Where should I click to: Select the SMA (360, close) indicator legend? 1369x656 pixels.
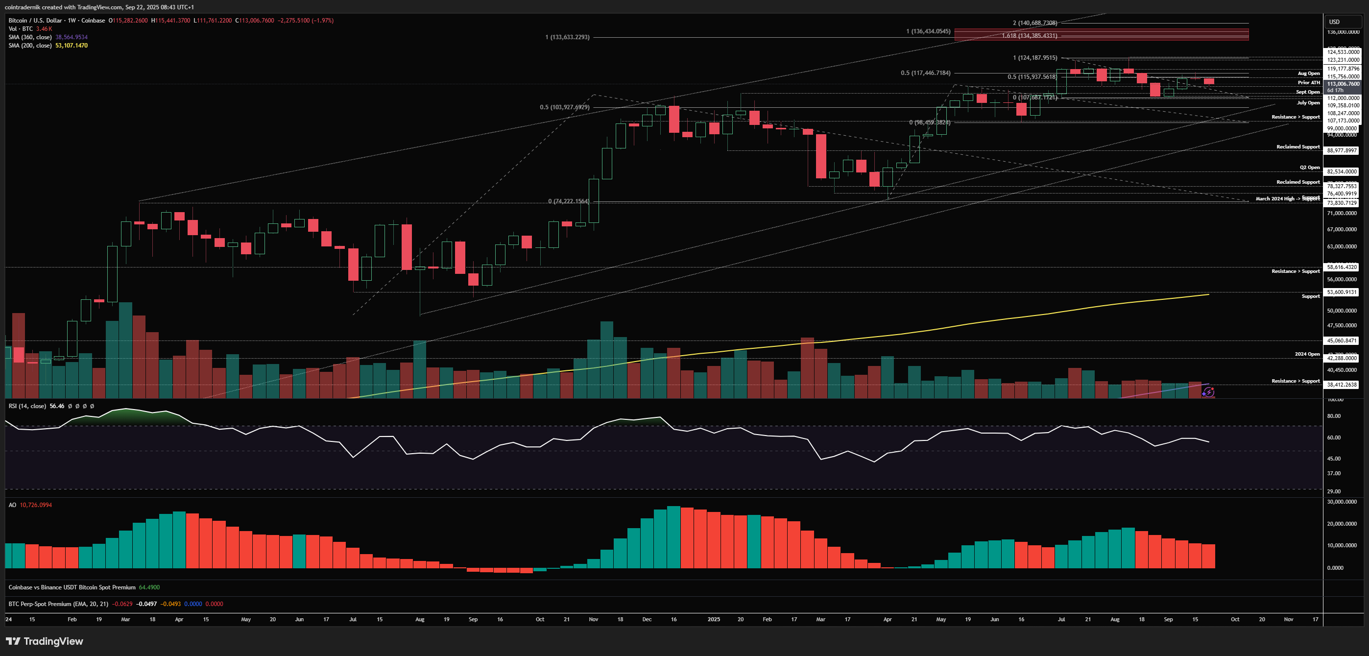tap(31, 37)
